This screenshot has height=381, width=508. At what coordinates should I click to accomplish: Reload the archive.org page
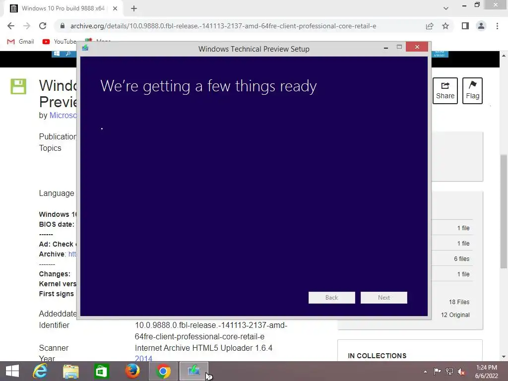pyautogui.click(x=43, y=26)
